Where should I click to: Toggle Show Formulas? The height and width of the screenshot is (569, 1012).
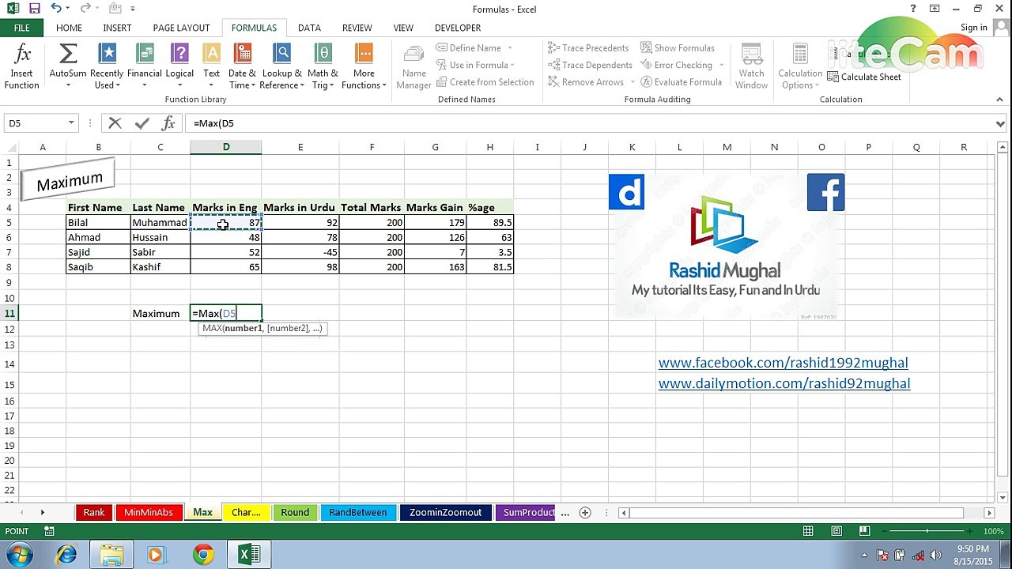[678, 47]
